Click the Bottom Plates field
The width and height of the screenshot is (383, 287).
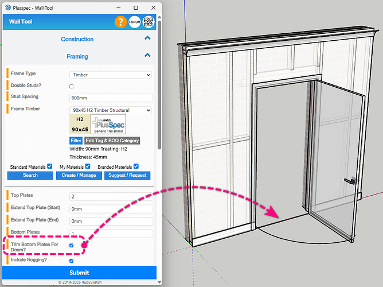click(111, 234)
